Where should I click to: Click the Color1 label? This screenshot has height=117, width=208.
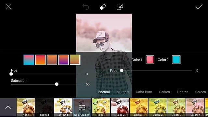(137, 60)
